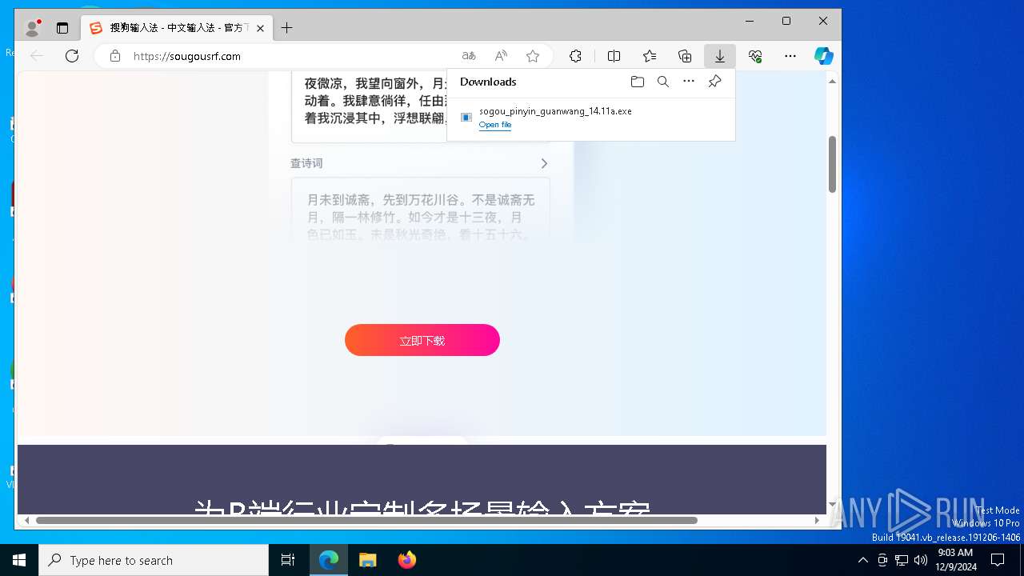Click the Open file link

point(495,125)
